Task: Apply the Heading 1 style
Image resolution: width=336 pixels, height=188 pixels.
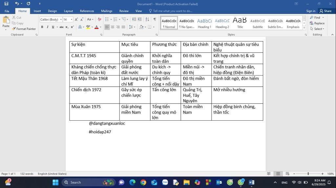Action: pos(204,23)
